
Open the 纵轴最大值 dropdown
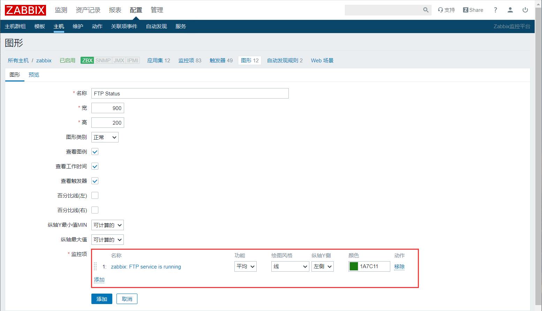coord(107,240)
